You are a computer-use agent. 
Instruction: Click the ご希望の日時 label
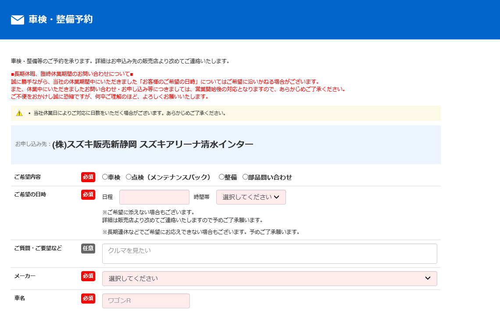coord(30,194)
